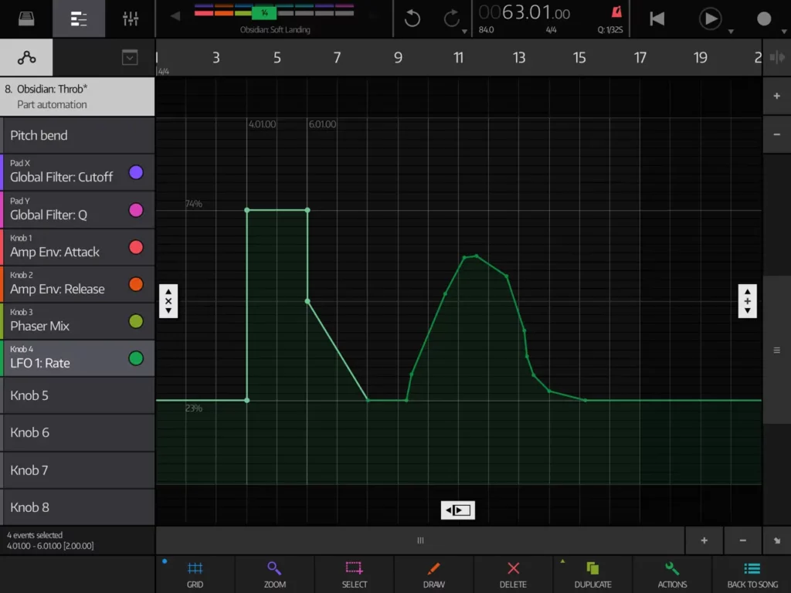Open the dropdown box above parameter list
Viewport: 791px width, 593px height.
point(130,57)
